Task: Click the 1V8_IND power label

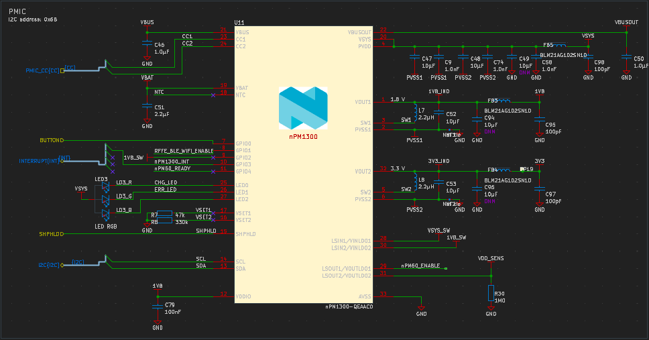Action: [x=438, y=91]
